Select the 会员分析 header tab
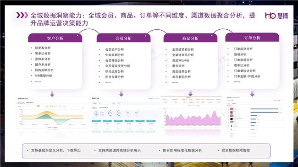 123,38
